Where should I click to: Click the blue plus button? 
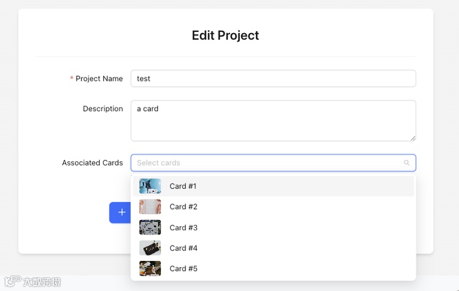[121, 212]
